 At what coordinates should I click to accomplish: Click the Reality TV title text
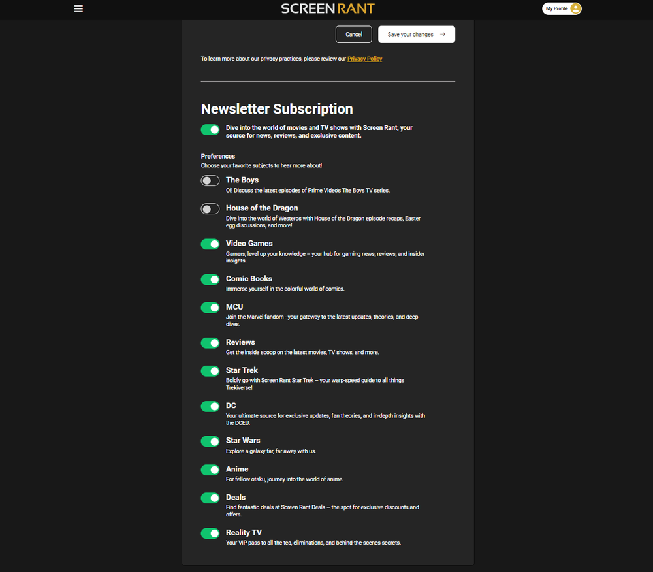point(244,533)
